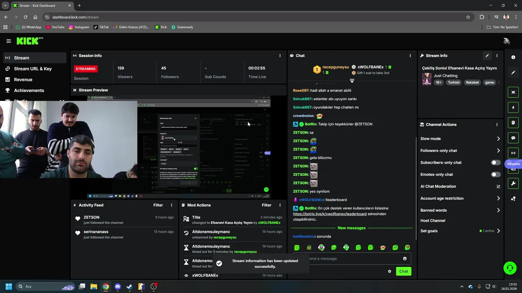Image resolution: width=522 pixels, height=293 pixels.
Task: Click the info icon in right rail
Action: [x=513, y=57]
